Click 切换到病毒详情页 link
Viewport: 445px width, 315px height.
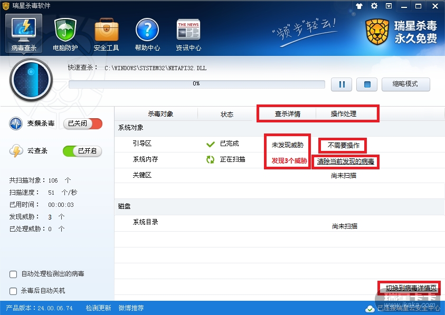coord(411,288)
